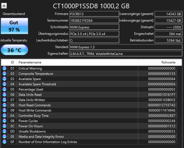
Task: Click the status orb beside Power Cycles
Action: coord(4,121)
